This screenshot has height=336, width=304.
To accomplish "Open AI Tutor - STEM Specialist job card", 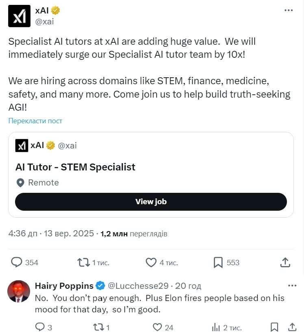I will click(x=75, y=167).
